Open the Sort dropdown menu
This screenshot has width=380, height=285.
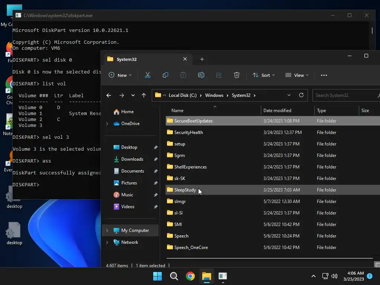click(264, 75)
